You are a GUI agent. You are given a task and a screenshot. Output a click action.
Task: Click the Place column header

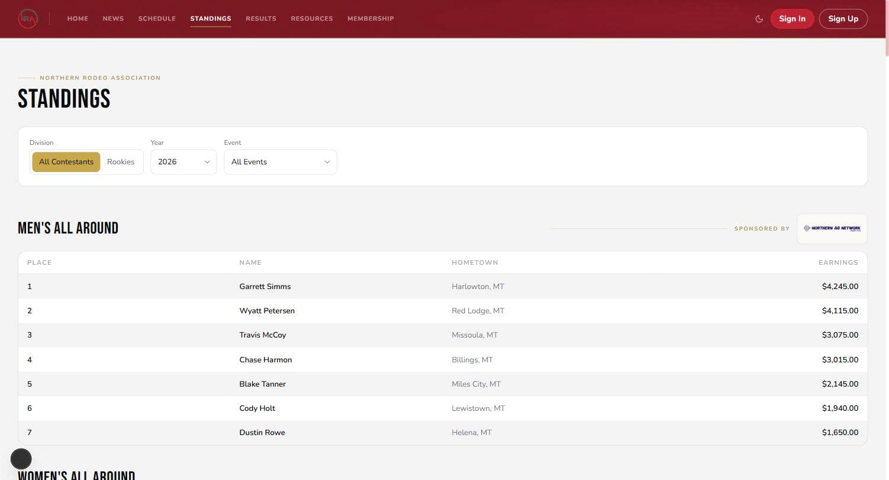click(40, 262)
